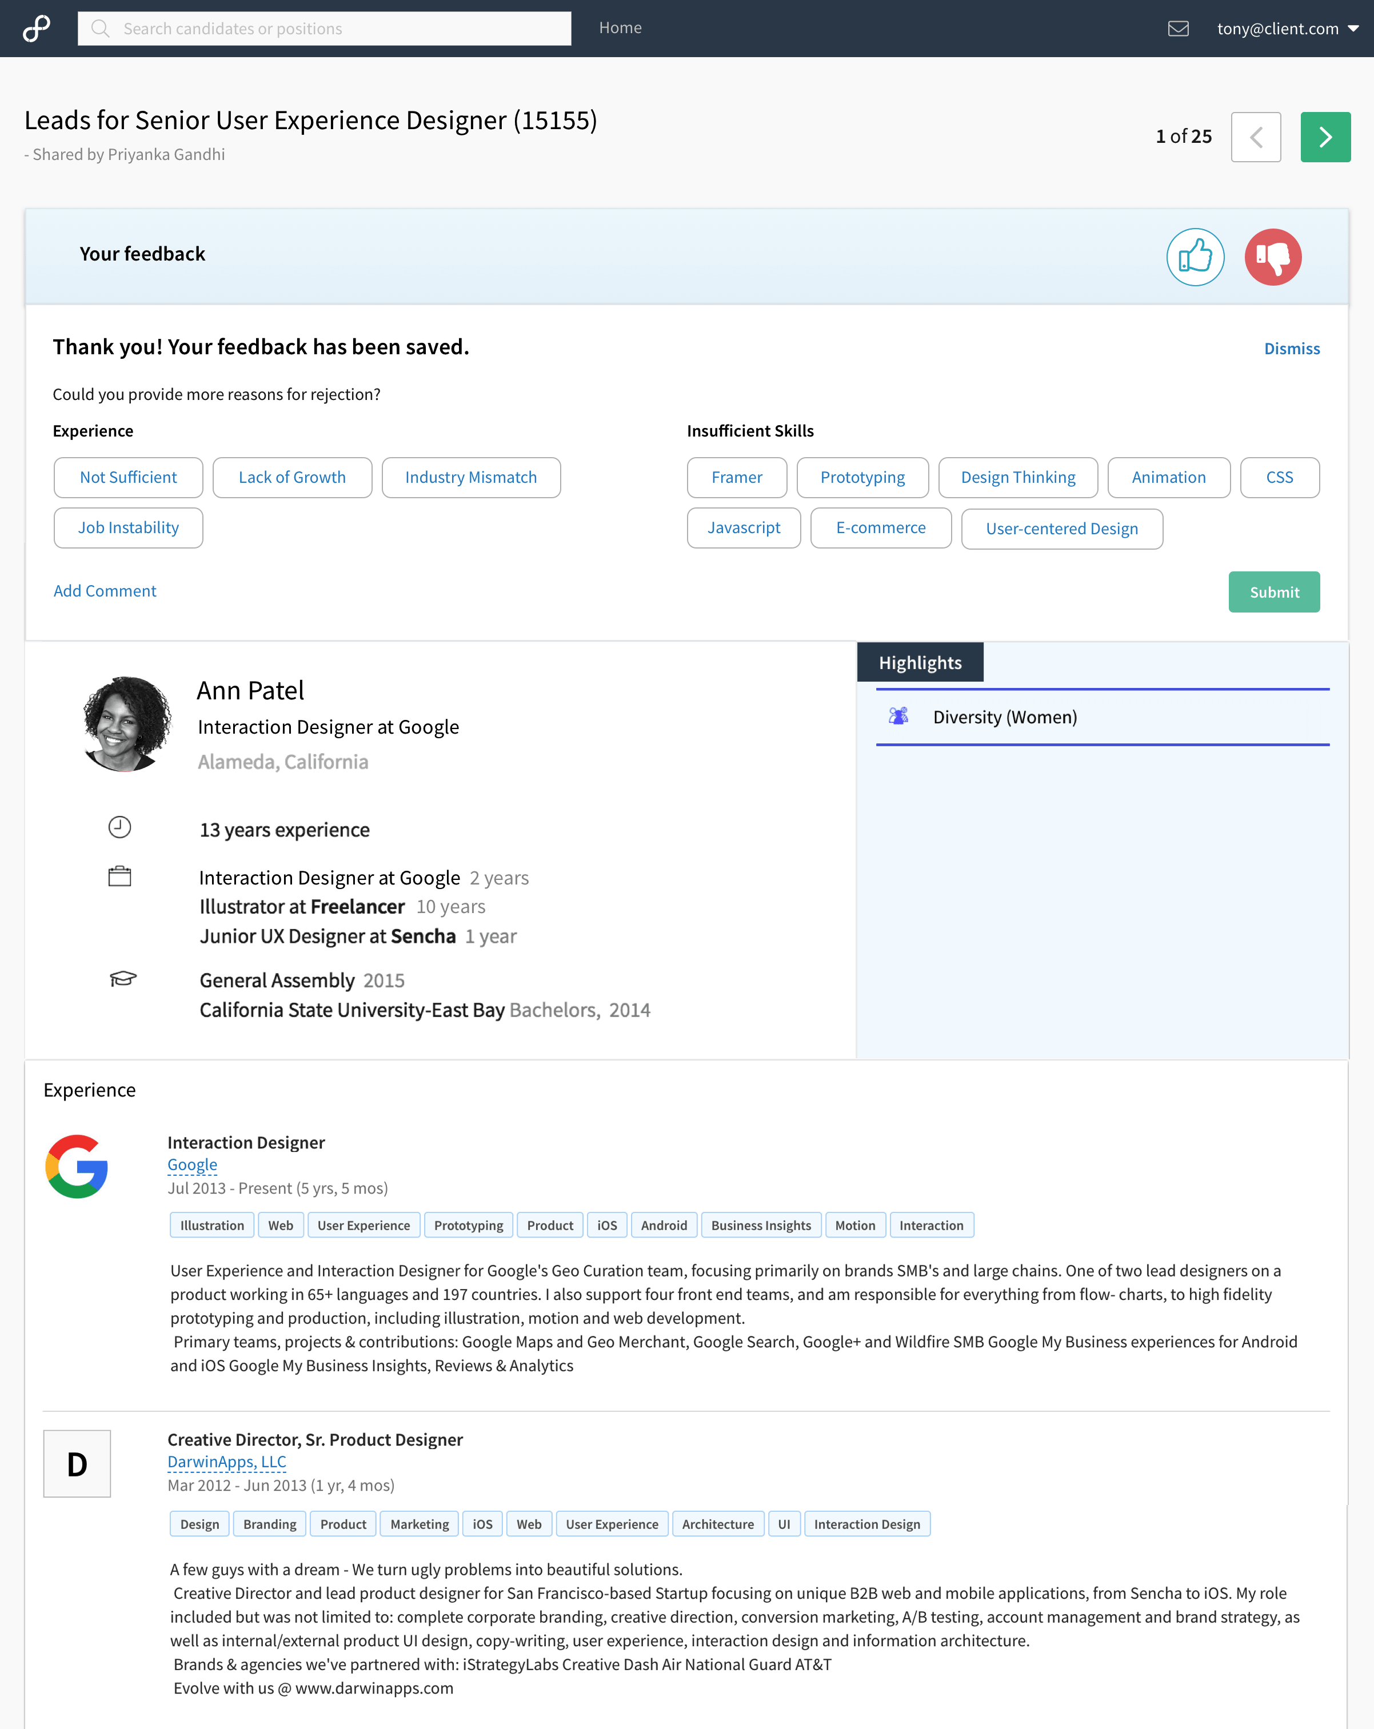Screen dimensions: 1374x1729
Task: Click the Branding tag under DarwinApps
Action: click(270, 1524)
